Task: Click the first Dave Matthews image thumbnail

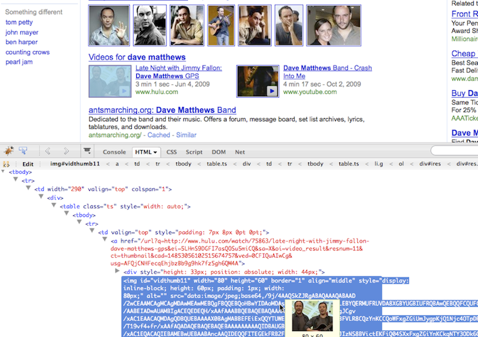Action: coord(109,25)
